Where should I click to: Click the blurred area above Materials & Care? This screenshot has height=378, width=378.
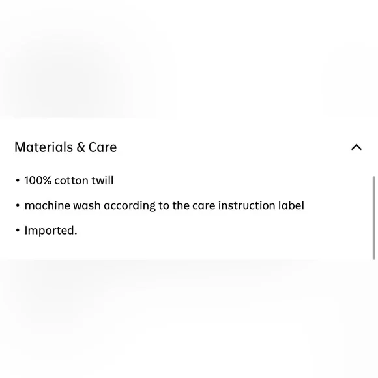189,59
